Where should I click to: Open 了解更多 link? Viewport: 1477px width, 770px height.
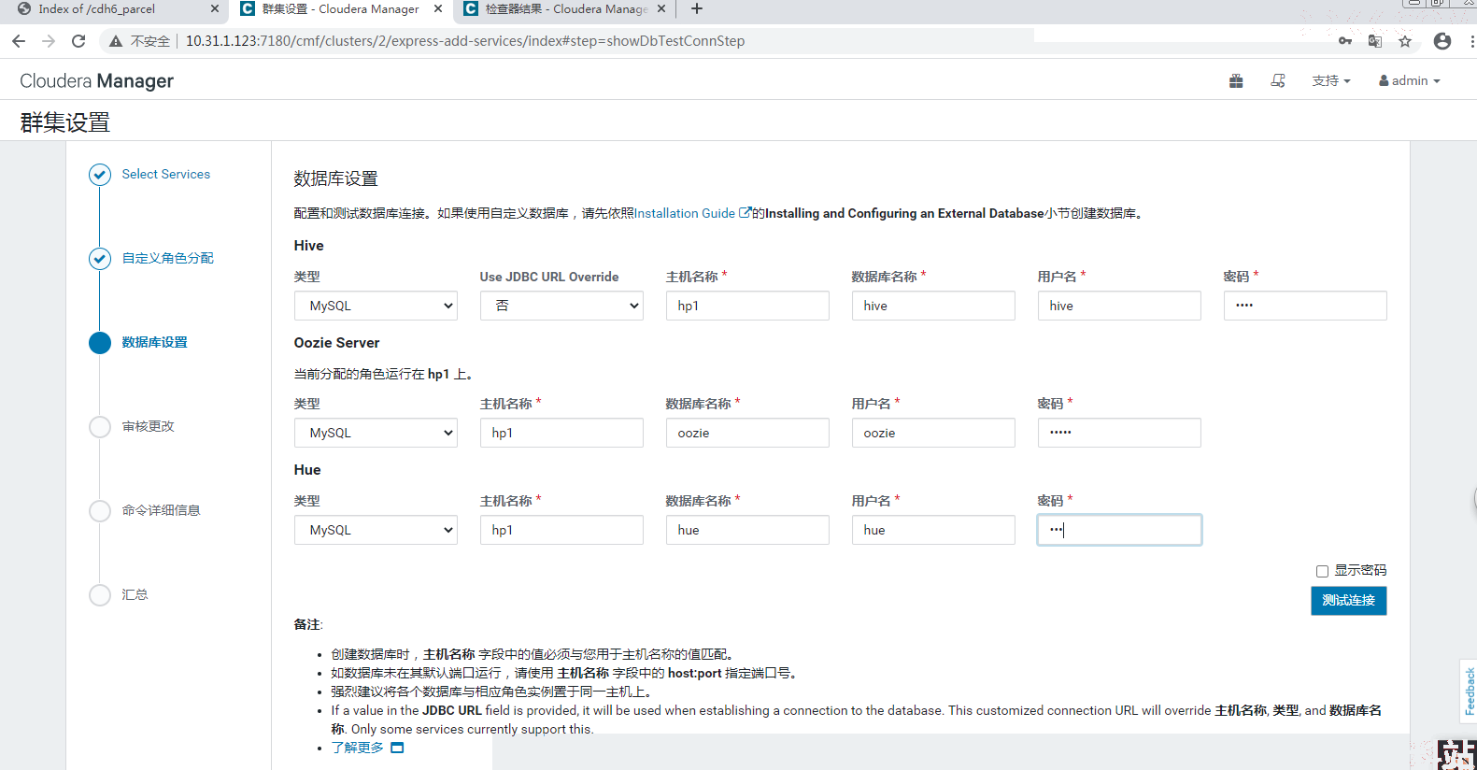tap(357, 748)
